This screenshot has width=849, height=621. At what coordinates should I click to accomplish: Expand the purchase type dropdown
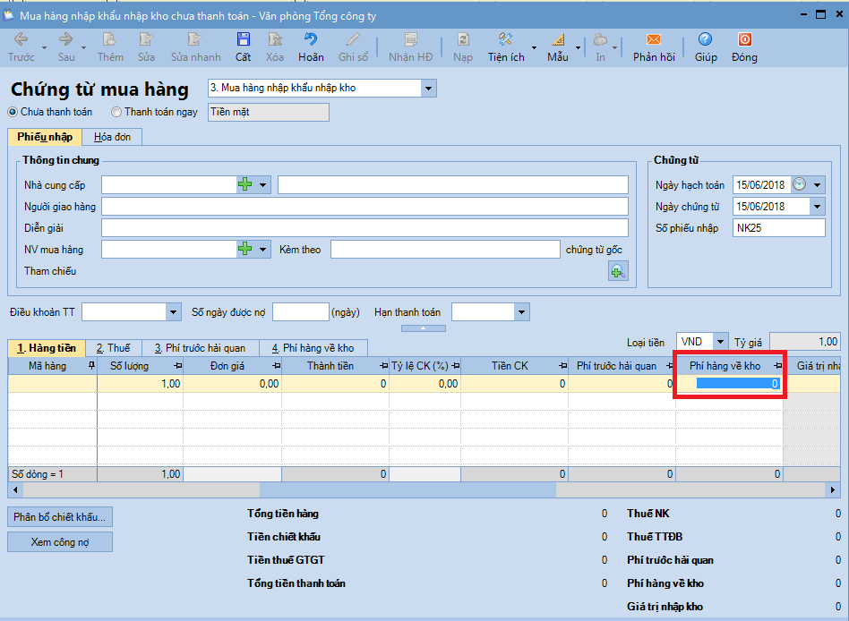tap(428, 89)
